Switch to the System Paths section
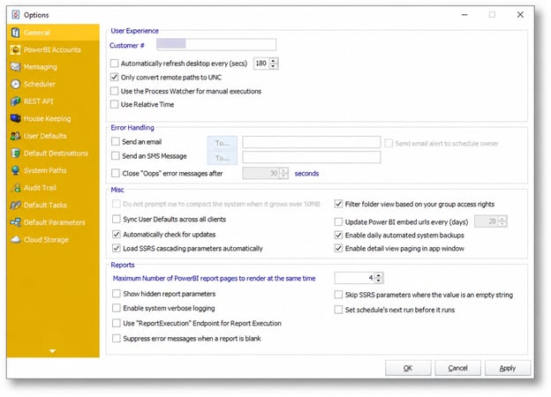 [45, 170]
